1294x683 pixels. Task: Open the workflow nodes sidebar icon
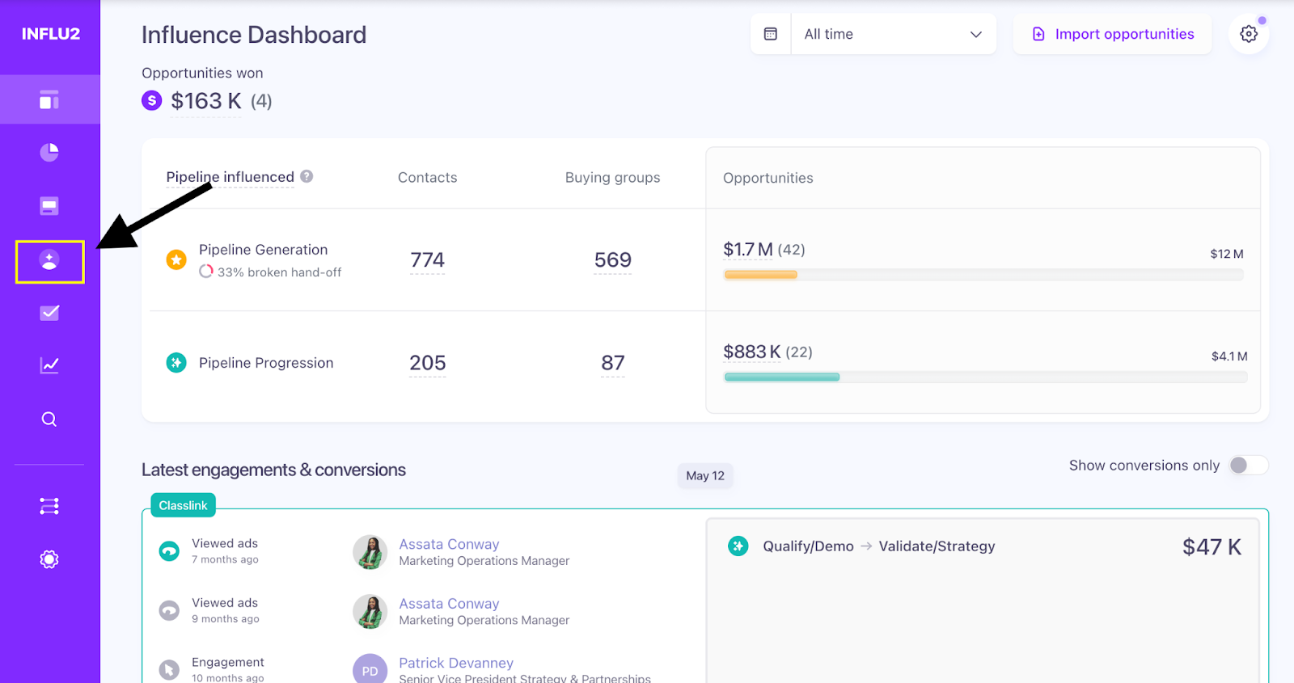(49, 506)
